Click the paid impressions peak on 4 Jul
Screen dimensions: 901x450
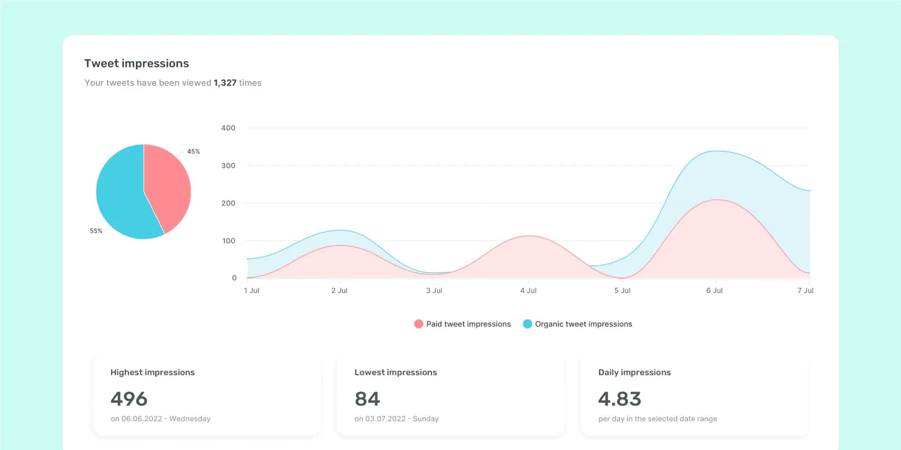click(x=528, y=236)
